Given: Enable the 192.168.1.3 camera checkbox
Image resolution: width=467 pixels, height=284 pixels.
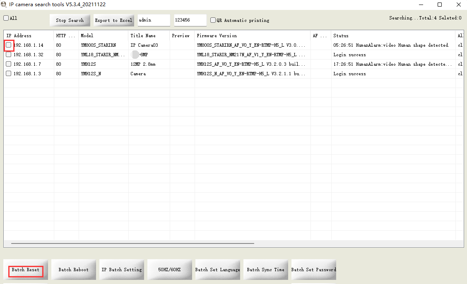Looking at the screenshot, I should pos(9,74).
